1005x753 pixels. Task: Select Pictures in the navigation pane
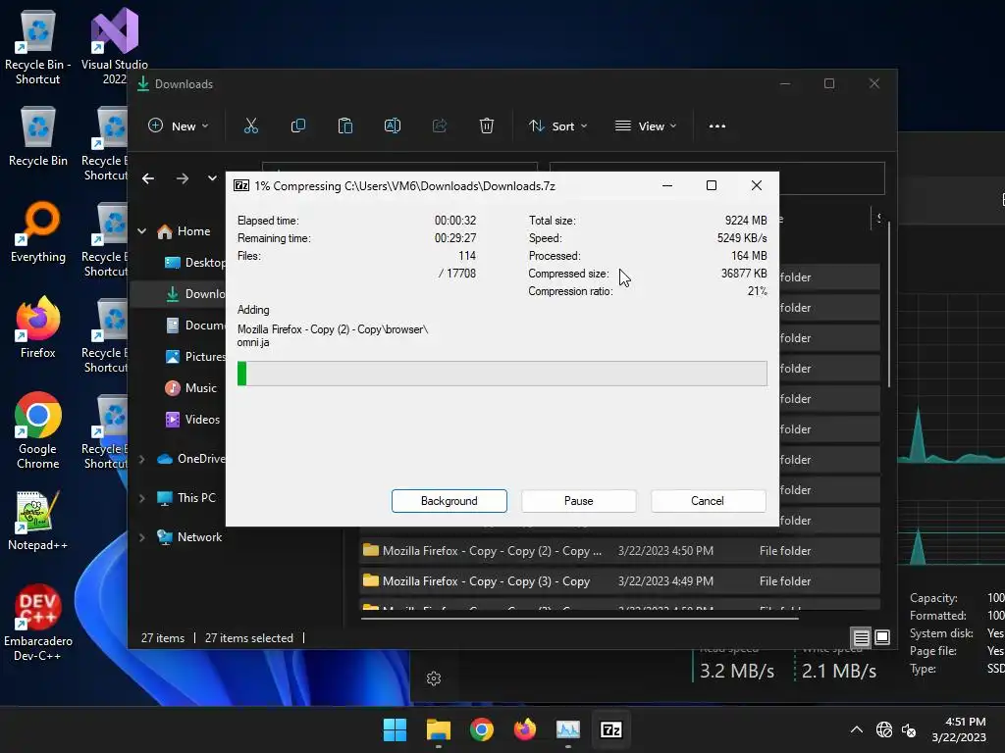pyautogui.click(x=195, y=357)
